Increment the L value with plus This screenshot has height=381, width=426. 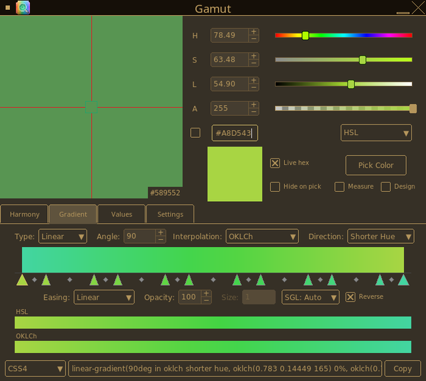(254, 81)
